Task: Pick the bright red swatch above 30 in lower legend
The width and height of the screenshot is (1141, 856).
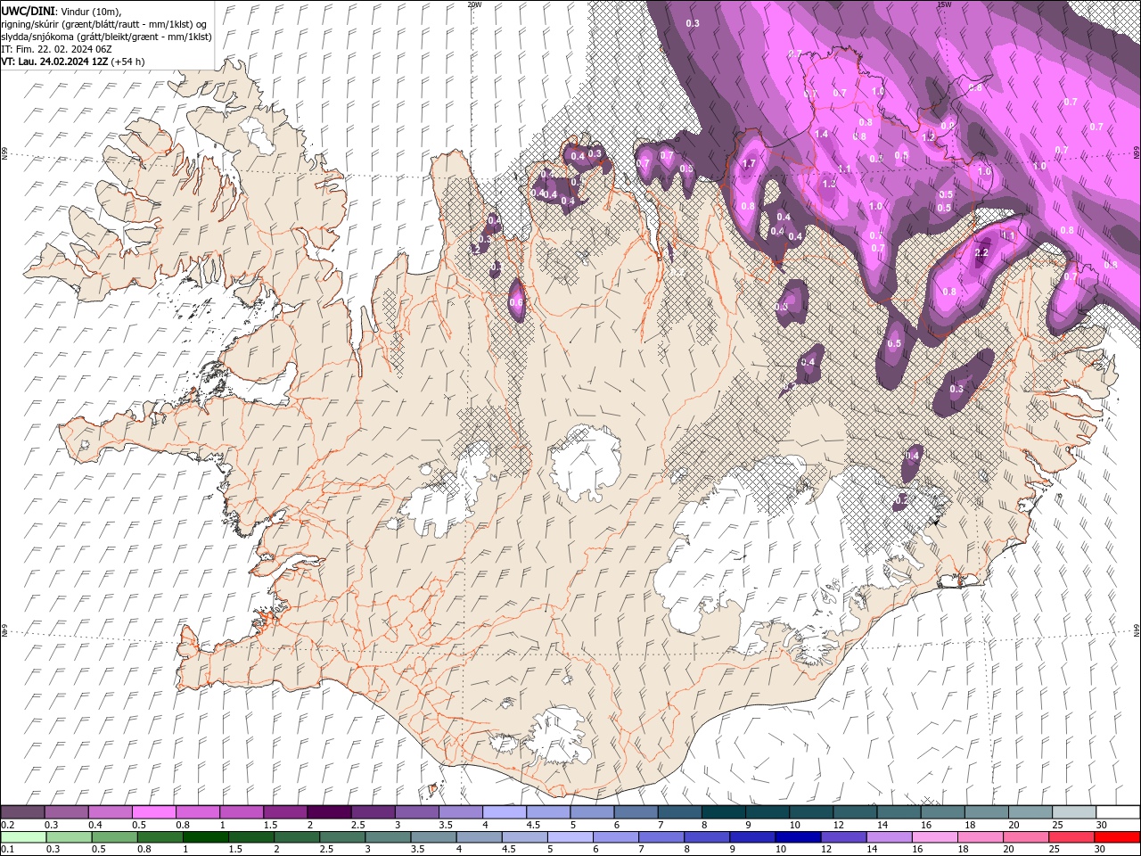Action: coord(1117,838)
